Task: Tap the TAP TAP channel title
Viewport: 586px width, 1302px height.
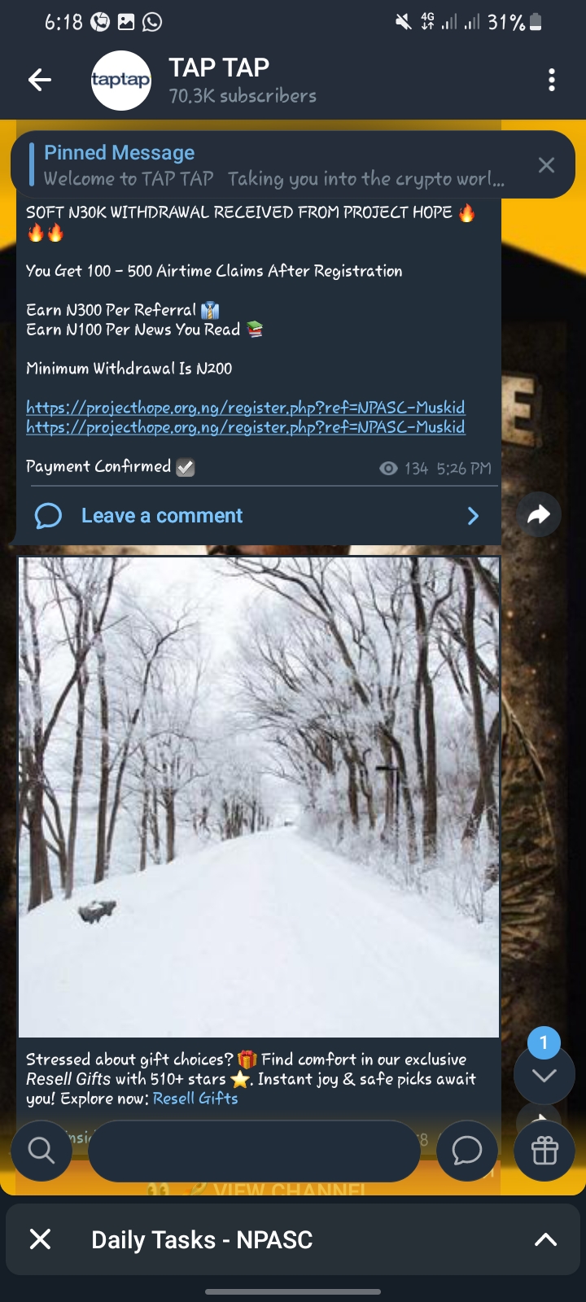Action: (x=219, y=67)
